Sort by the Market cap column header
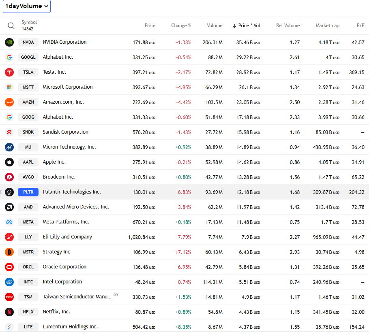The image size is (369, 332). [x=327, y=26]
